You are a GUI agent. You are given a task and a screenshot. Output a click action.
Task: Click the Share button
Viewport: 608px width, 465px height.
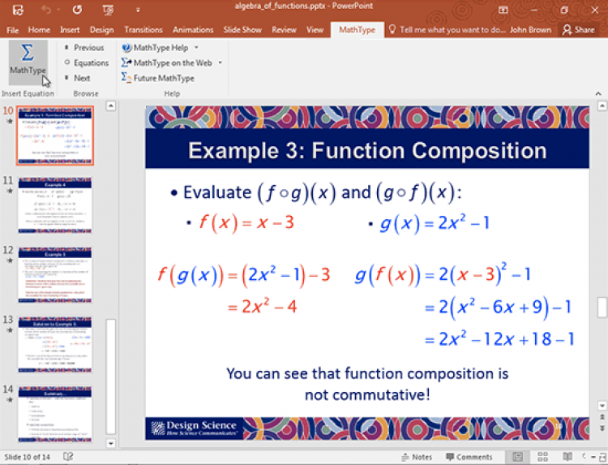[x=578, y=30]
